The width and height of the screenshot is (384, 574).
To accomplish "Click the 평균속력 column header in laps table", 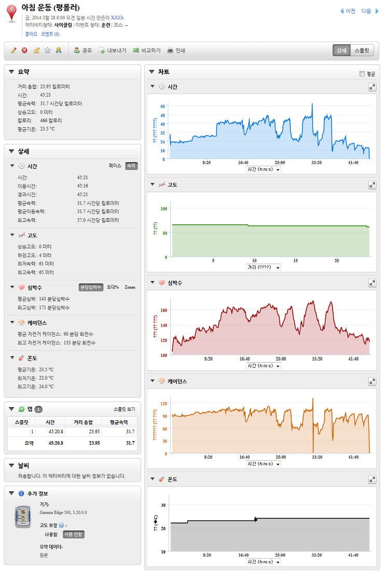I will tap(119, 422).
